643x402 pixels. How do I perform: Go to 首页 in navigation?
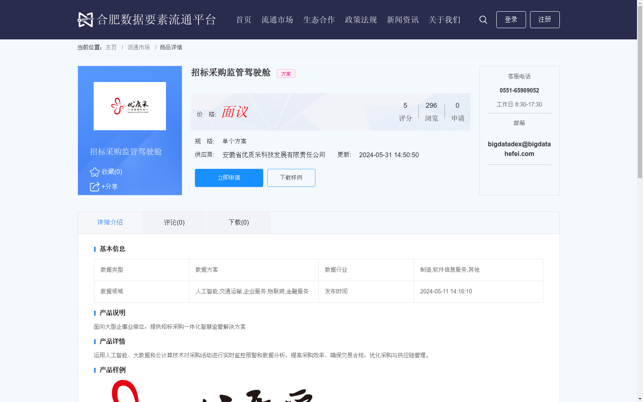click(x=244, y=20)
